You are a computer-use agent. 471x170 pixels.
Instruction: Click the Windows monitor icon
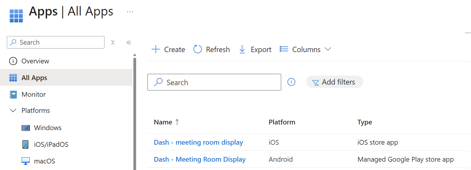(26, 128)
